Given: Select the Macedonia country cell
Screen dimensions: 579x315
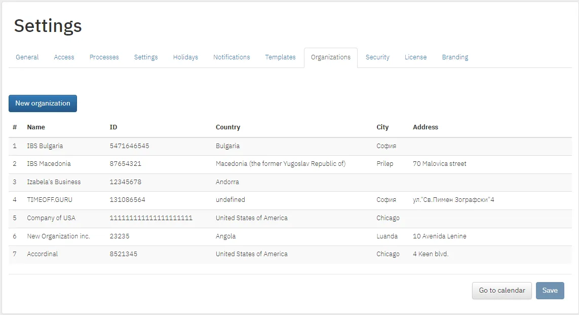Looking at the screenshot, I should pos(281,164).
